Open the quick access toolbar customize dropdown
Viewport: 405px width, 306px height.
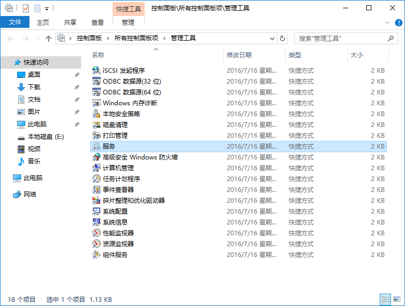click(x=46, y=8)
